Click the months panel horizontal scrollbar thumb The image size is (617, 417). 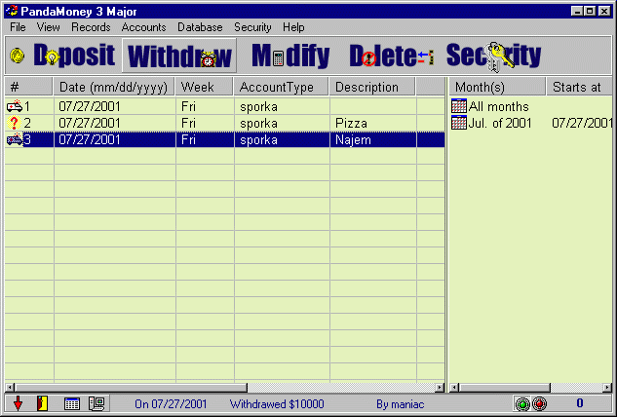coord(505,388)
